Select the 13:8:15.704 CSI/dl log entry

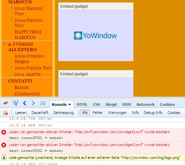point(30,118)
